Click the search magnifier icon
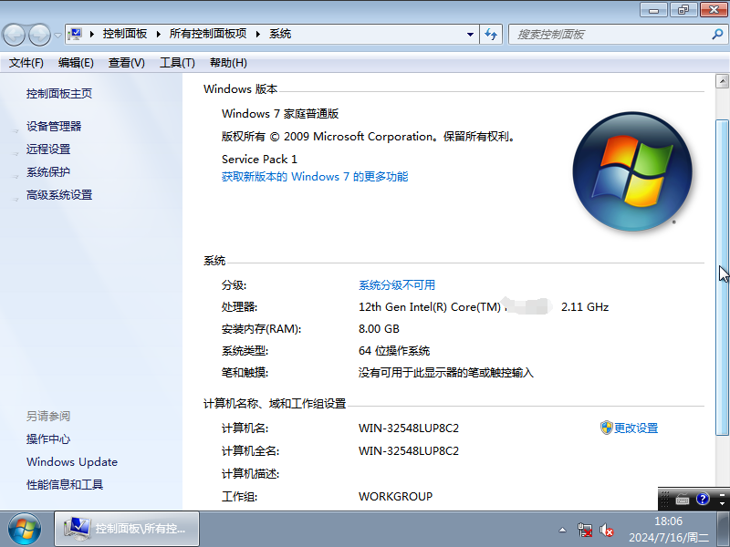This screenshot has height=547, width=730. pos(716,34)
